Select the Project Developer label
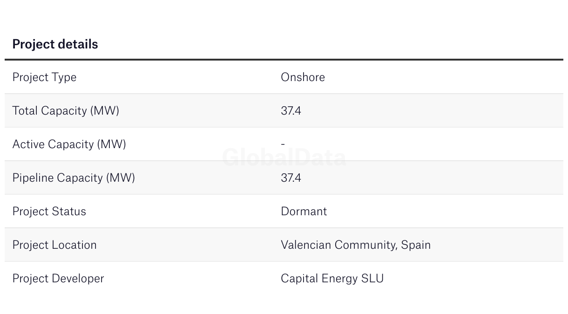This screenshot has width=568, height=314. (x=58, y=279)
